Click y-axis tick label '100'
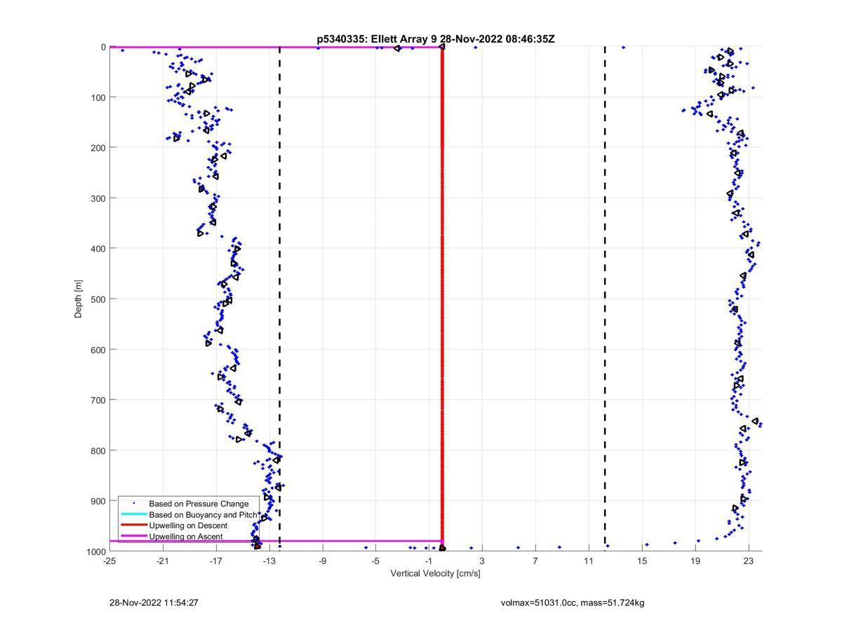842x620 pixels. 98,97
